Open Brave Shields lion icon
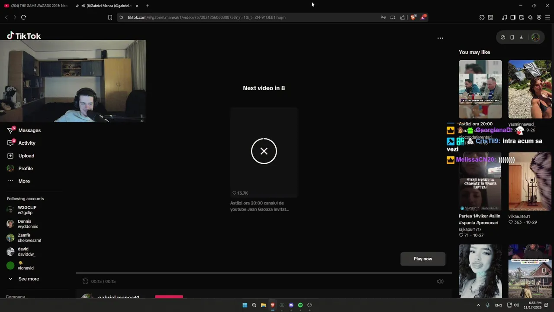The height and width of the screenshot is (312, 554). 413,17
